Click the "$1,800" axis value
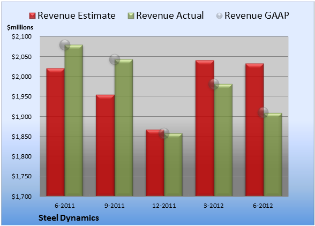This screenshot has width=315, height=226. point(21,156)
